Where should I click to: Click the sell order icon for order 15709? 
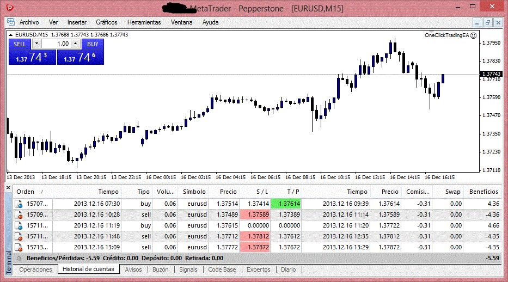click(x=19, y=214)
